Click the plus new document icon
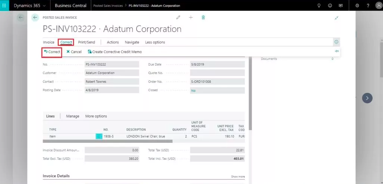Screen dimensions: 383x184 tap(191, 17)
